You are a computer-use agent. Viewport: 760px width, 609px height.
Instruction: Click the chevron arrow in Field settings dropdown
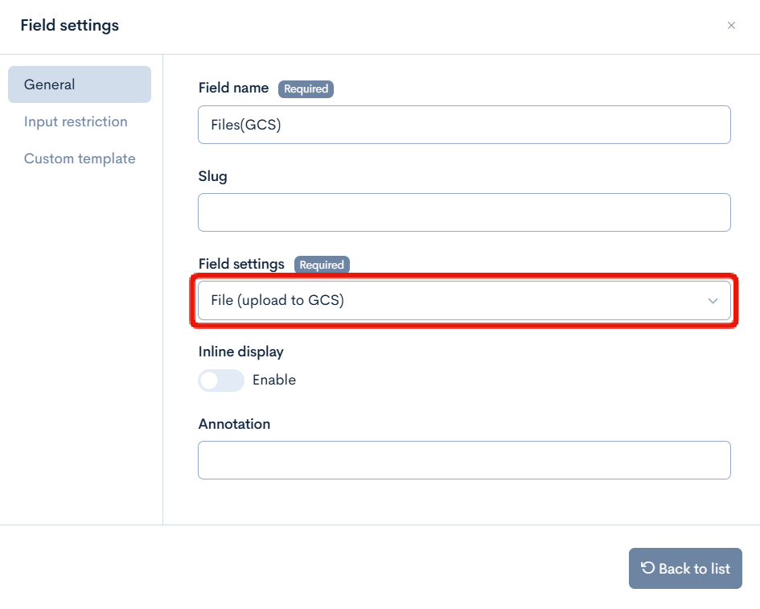coord(713,301)
